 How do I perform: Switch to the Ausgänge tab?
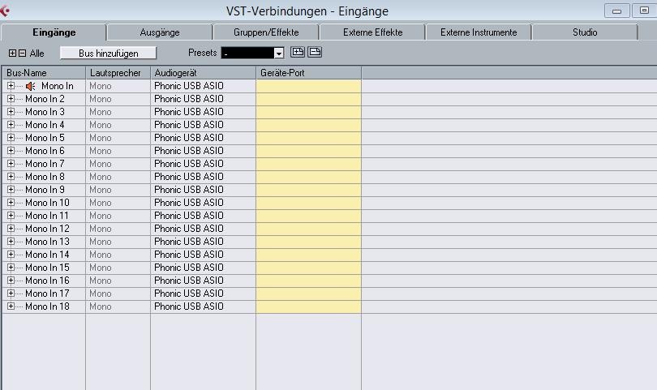pos(160,32)
